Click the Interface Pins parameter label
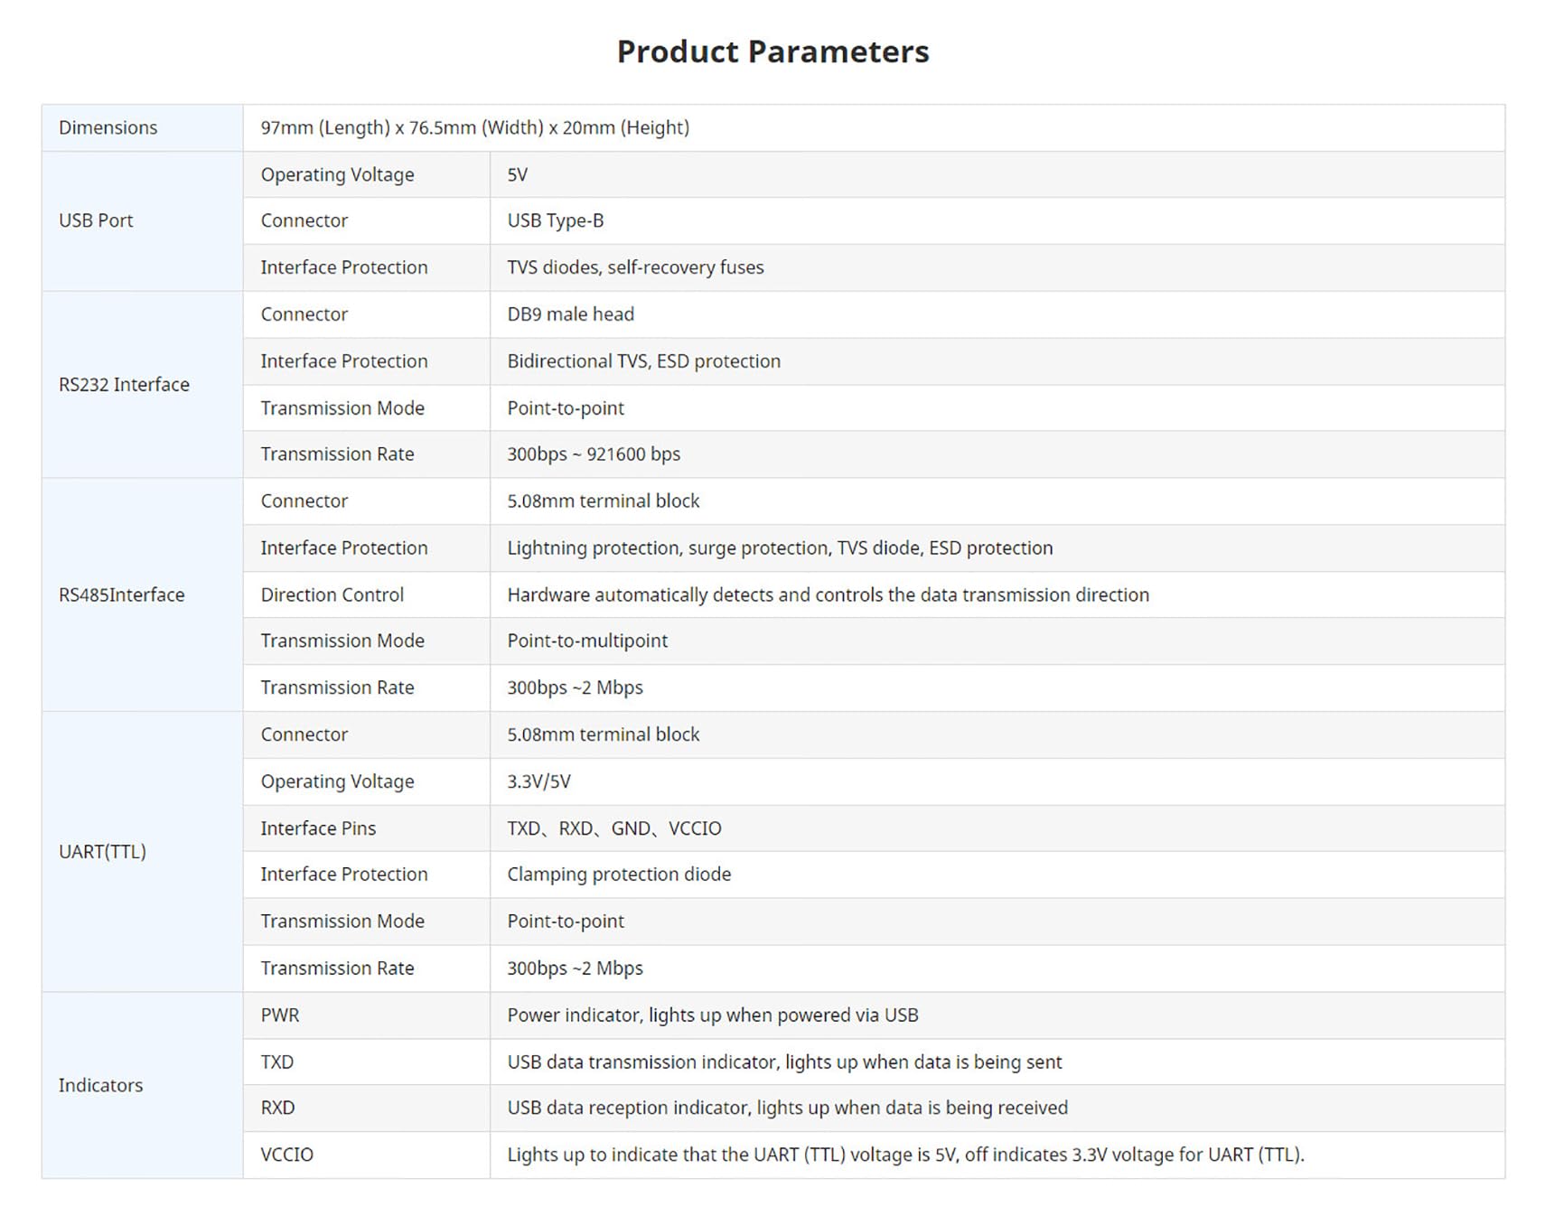The height and width of the screenshot is (1216, 1554). click(x=318, y=828)
